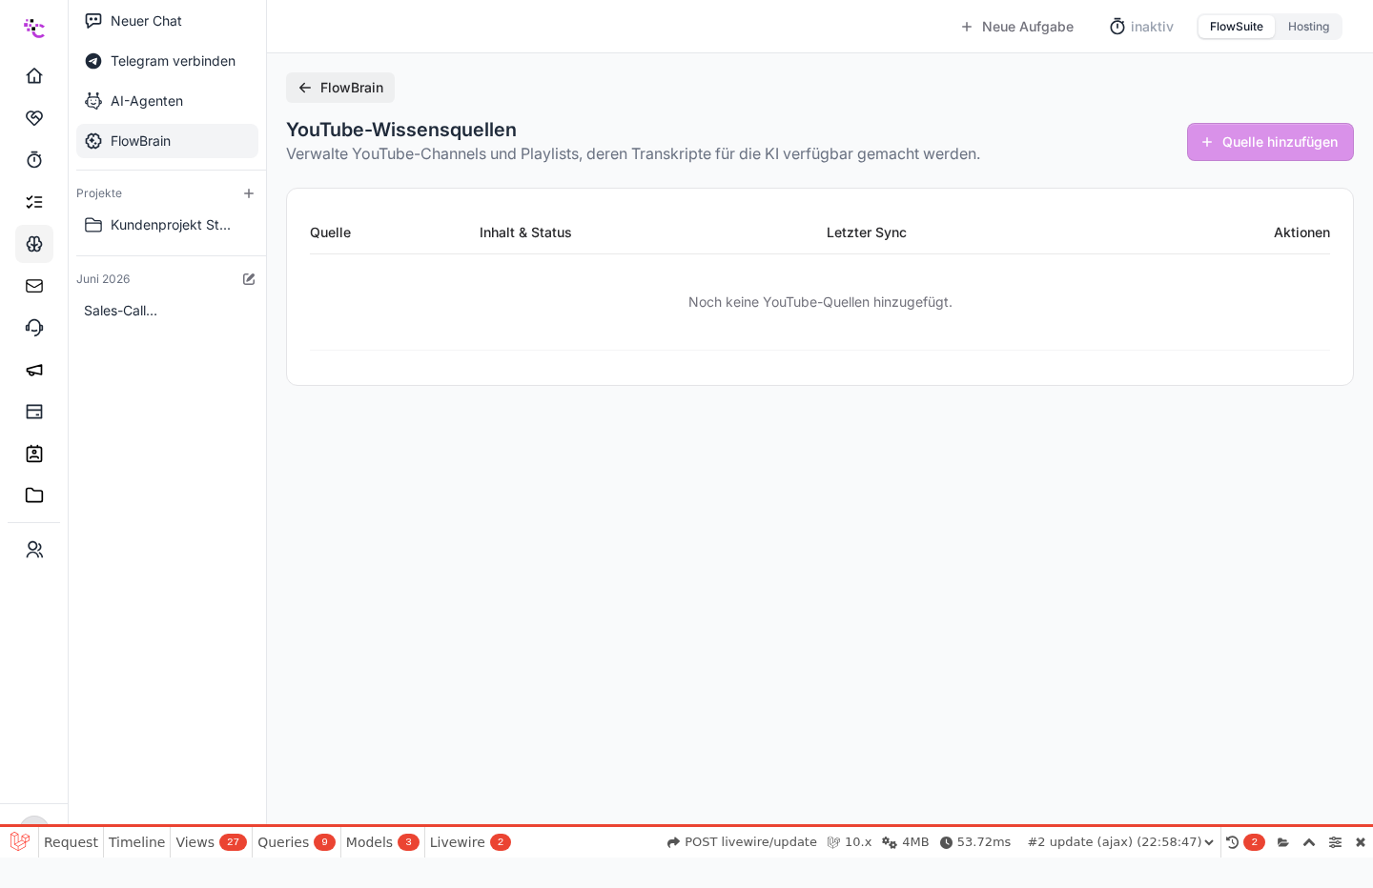
Task: Click the YouTube-Wissensquellen page heading
Action: coord(401,130)
